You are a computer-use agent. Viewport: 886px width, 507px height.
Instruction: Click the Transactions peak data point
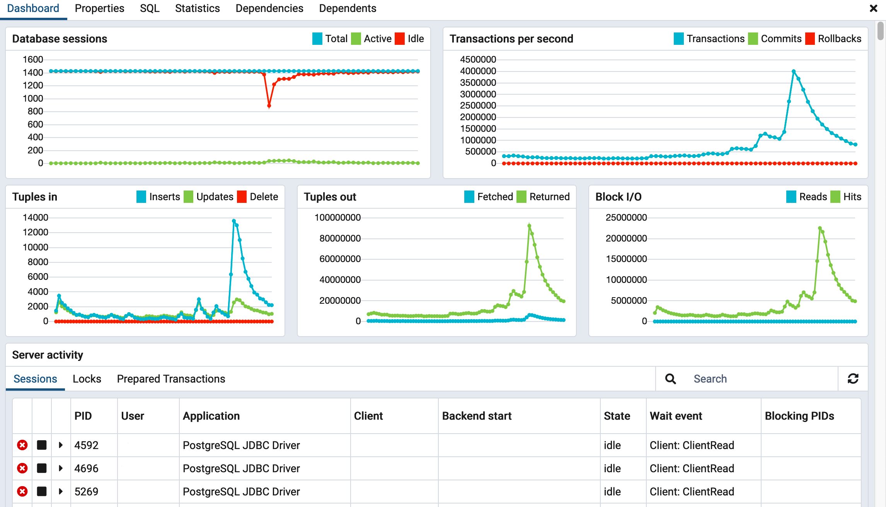(x=794, y=71)
